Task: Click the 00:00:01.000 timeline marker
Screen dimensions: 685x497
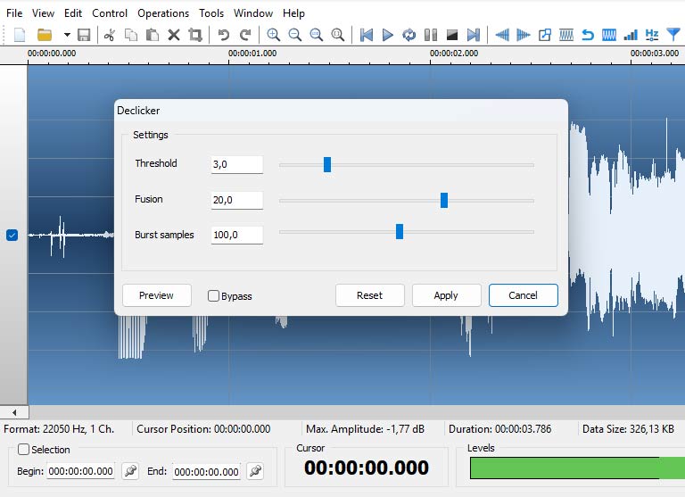Action: pyautogui.click(x=252, y=54)
